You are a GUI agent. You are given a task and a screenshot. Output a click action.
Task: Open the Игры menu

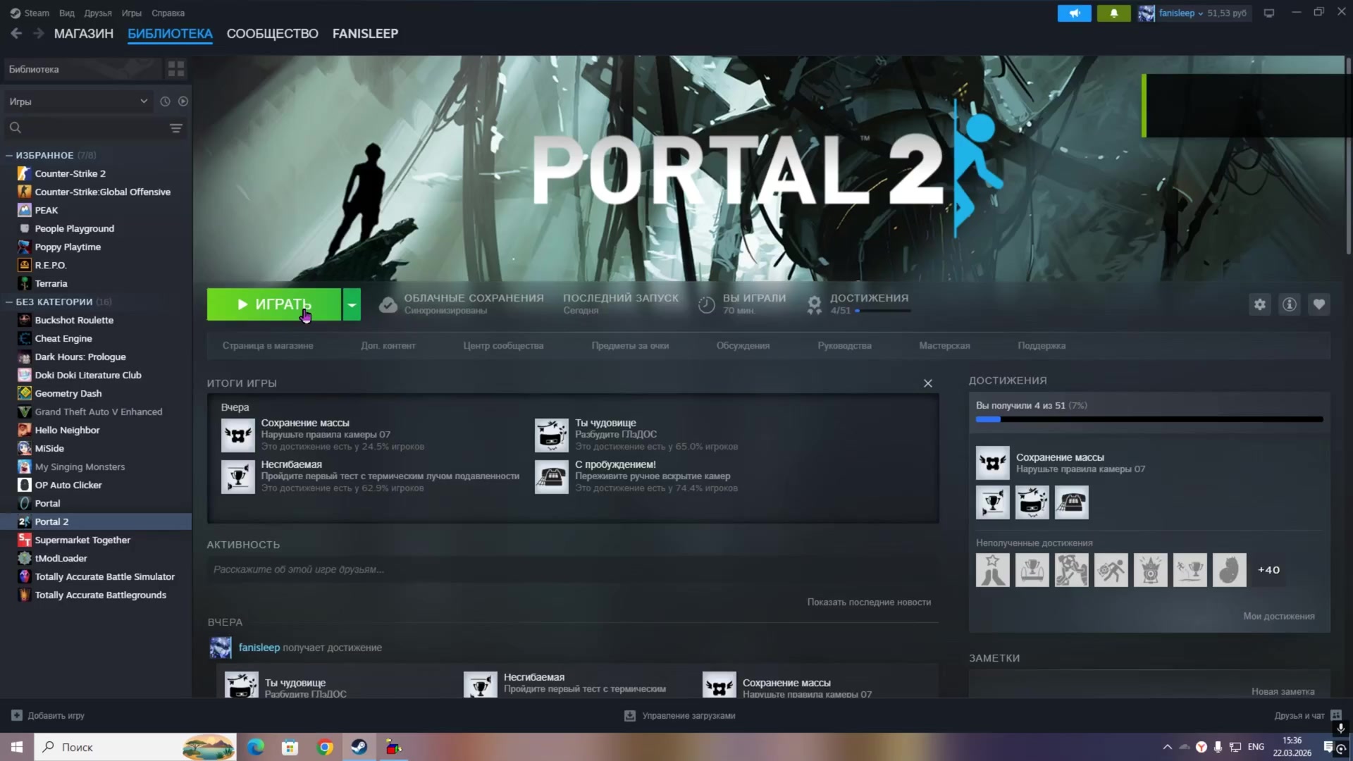click(131, 13)
